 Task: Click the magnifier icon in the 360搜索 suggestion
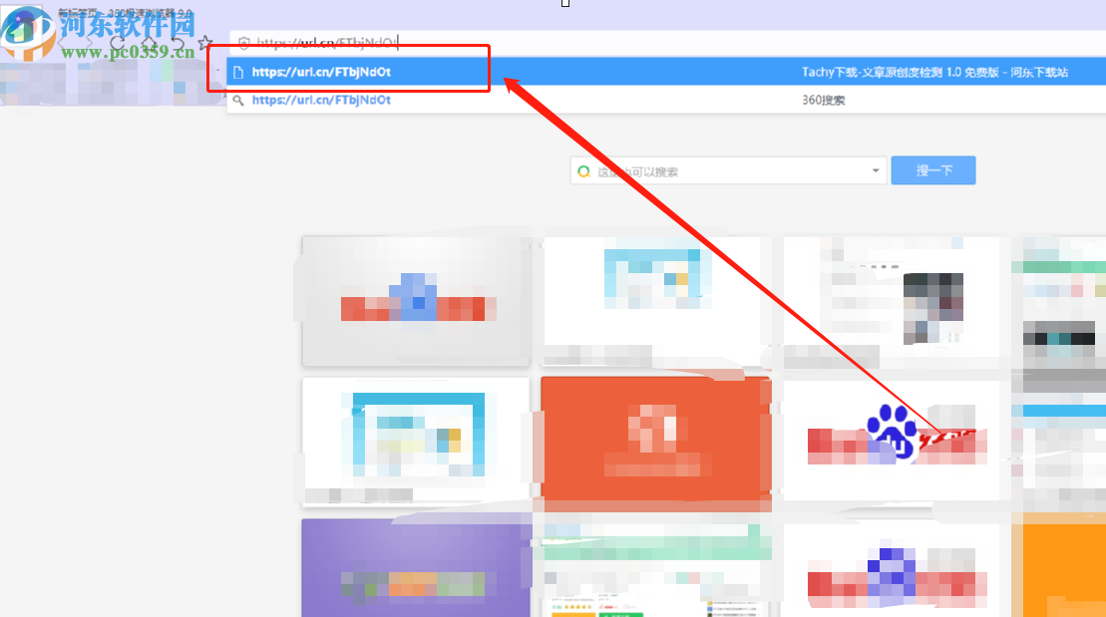(238, 100)
